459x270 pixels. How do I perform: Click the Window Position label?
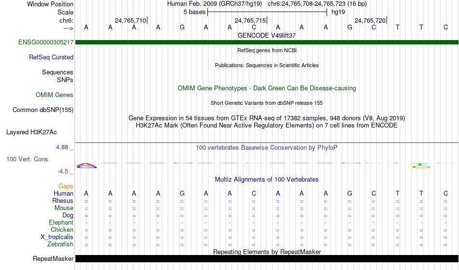coord(50,4)
